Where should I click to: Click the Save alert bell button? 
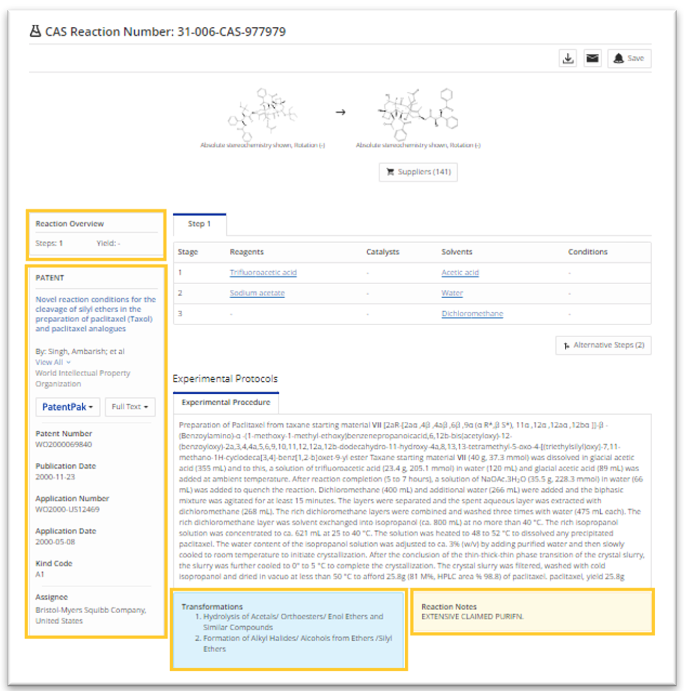pyautogui.click(x=629, y=58)
